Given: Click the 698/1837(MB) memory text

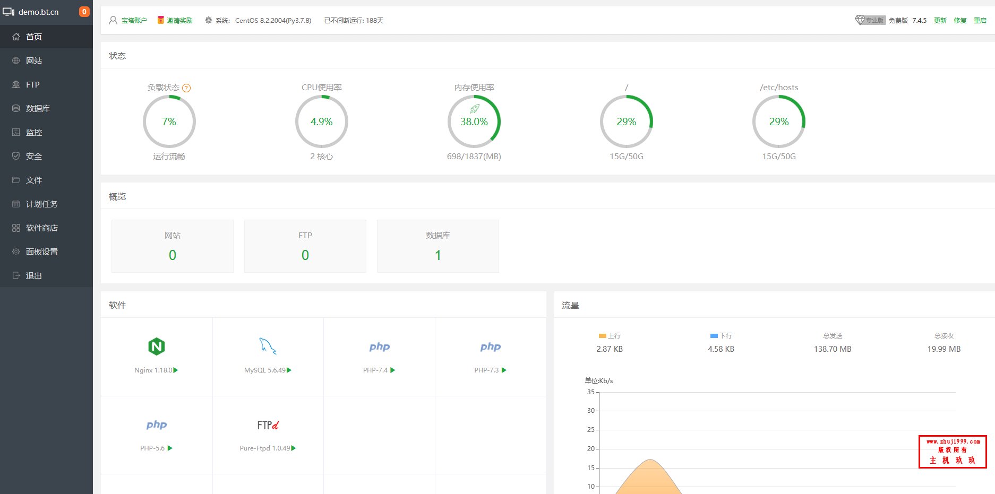Looking at the screenshot, I should click(x=474, y=157).
